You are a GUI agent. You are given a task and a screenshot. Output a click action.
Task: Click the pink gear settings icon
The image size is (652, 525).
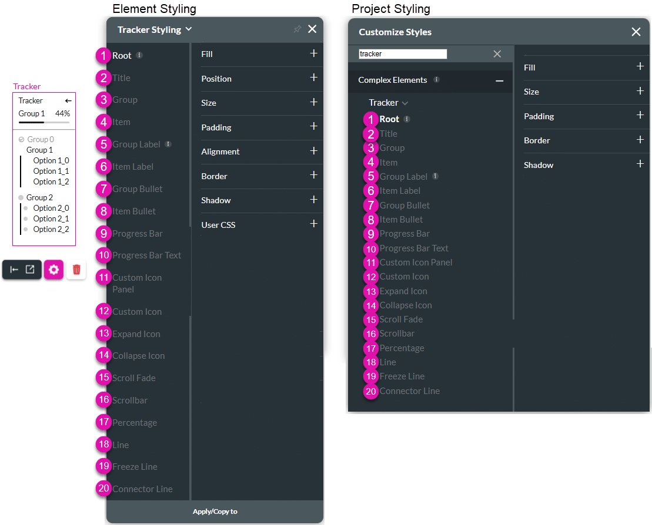tap(54, 270)
